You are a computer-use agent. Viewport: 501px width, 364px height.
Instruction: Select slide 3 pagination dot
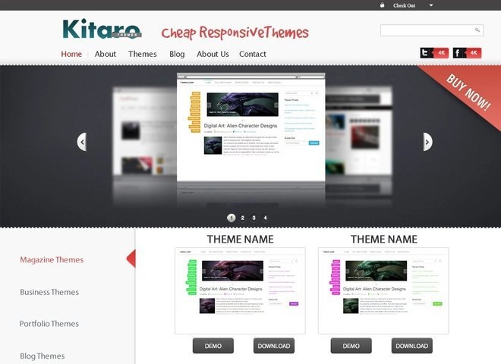254,218
